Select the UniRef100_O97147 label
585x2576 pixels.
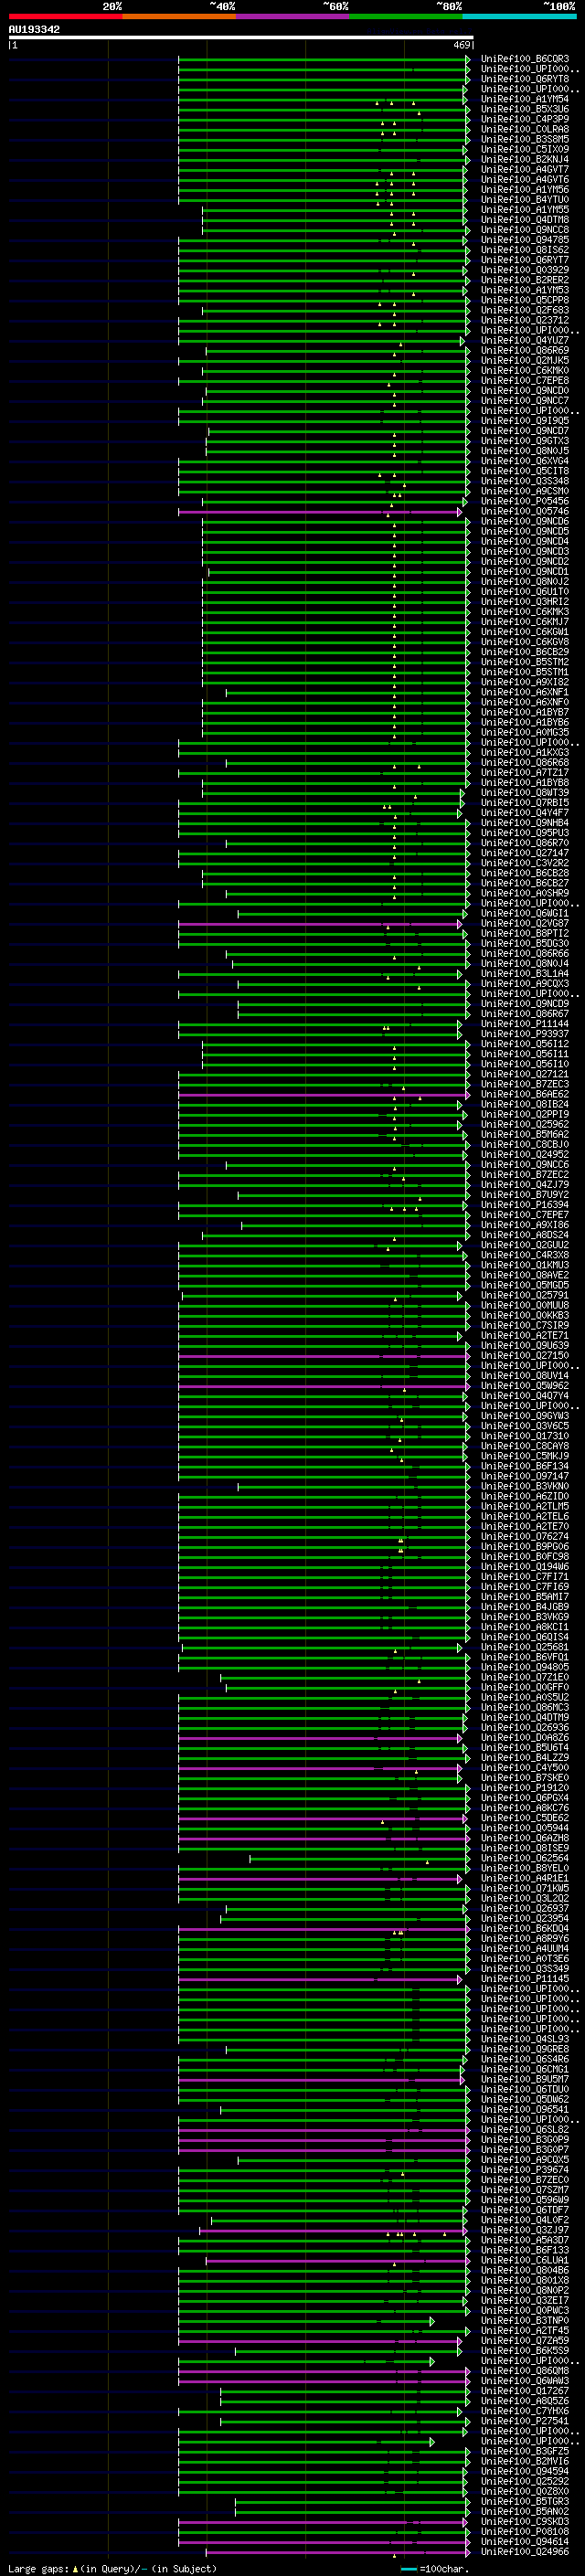[525, 1476]
